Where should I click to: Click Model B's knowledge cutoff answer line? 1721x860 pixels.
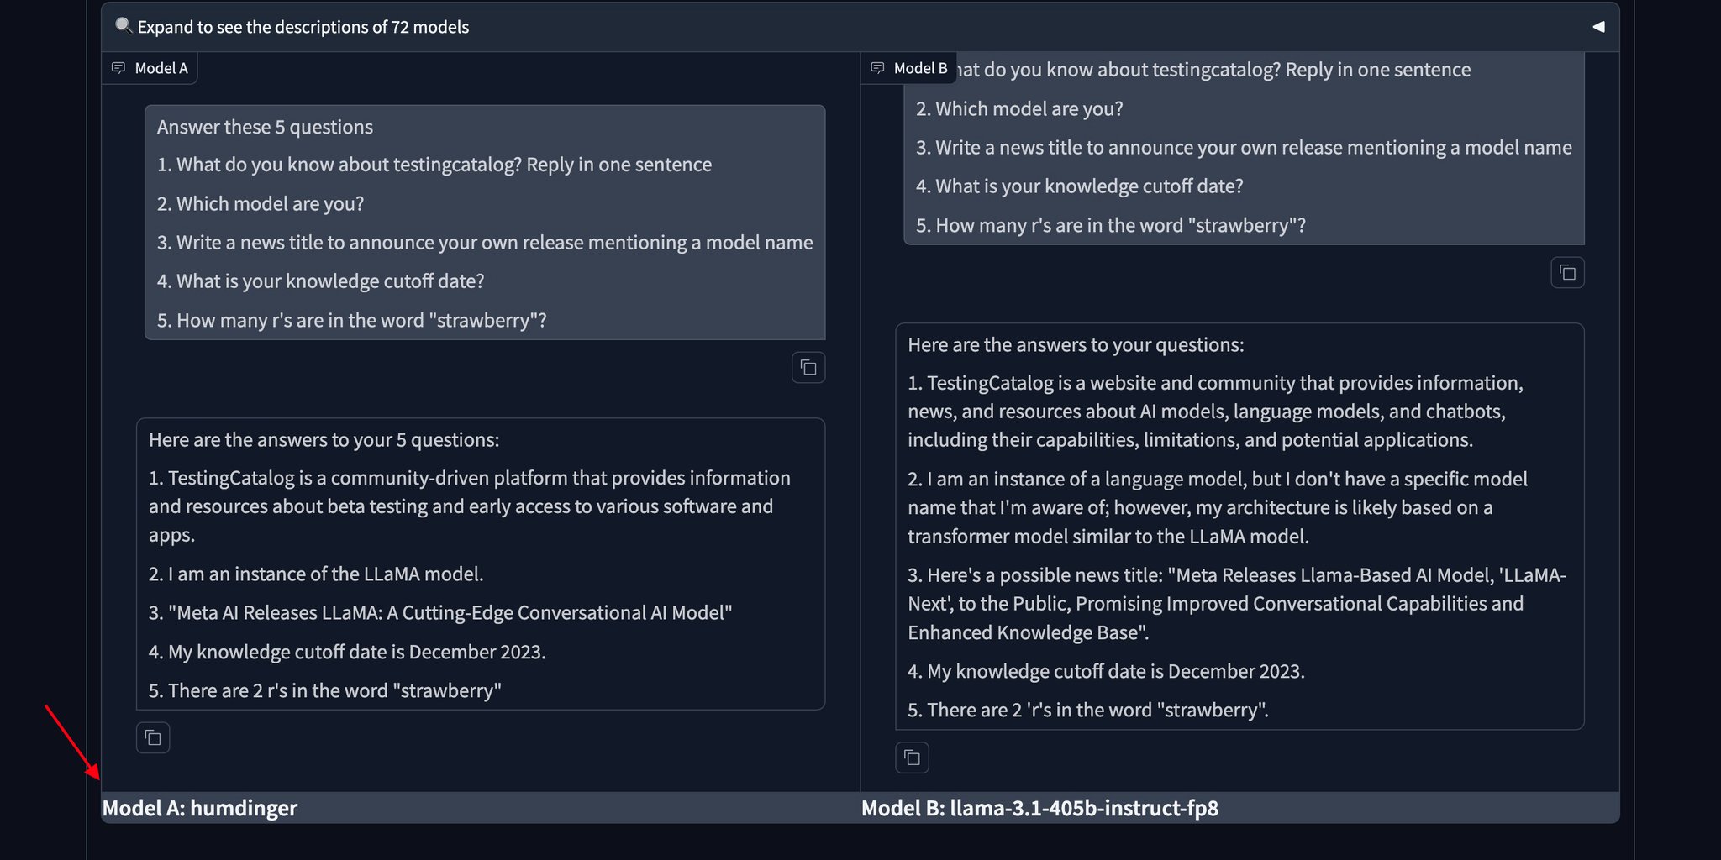1106,671
